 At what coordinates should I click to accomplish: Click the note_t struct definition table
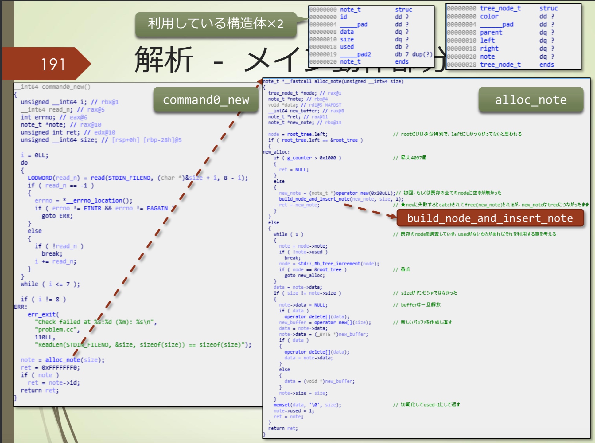tap(371, 36)
